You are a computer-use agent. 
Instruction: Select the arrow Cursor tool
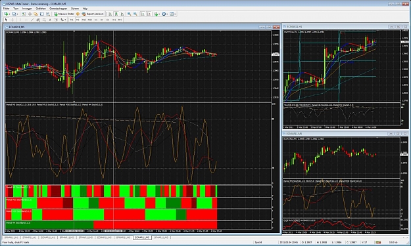coord(6,20)
